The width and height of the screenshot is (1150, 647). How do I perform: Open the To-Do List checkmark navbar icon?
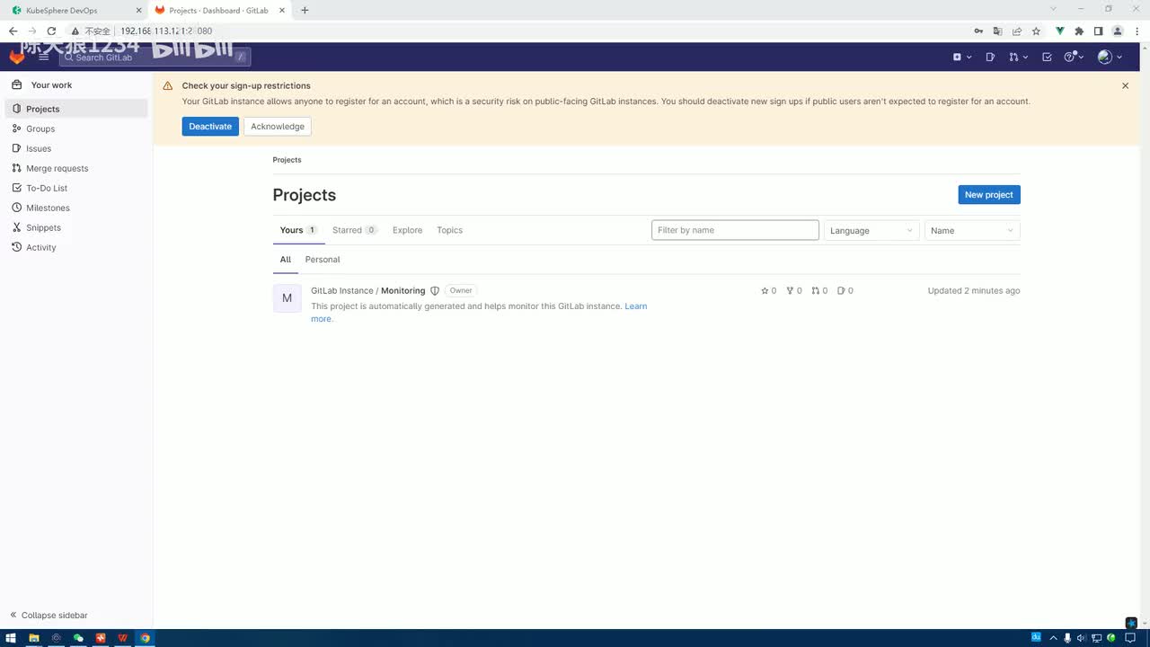(x=1047, y=57)
